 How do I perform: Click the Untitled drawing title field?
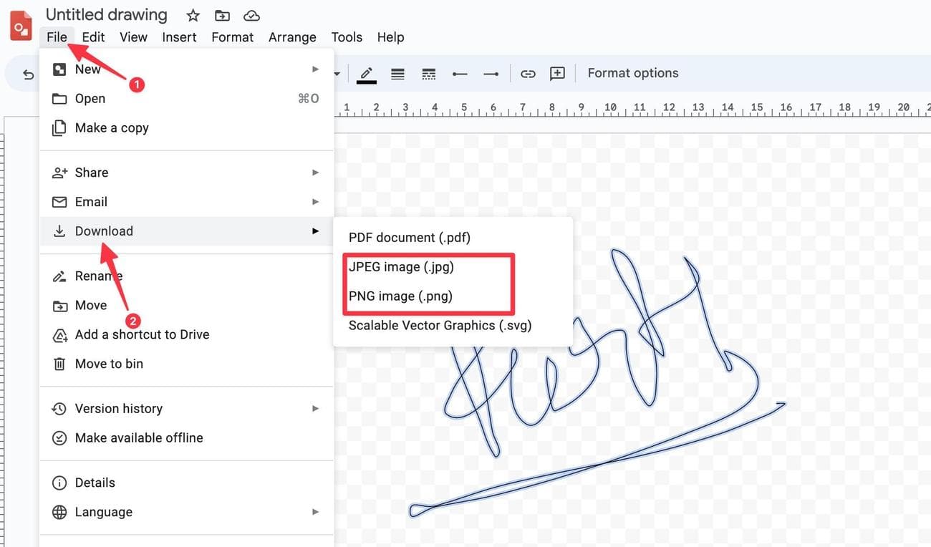click(106, 14)
